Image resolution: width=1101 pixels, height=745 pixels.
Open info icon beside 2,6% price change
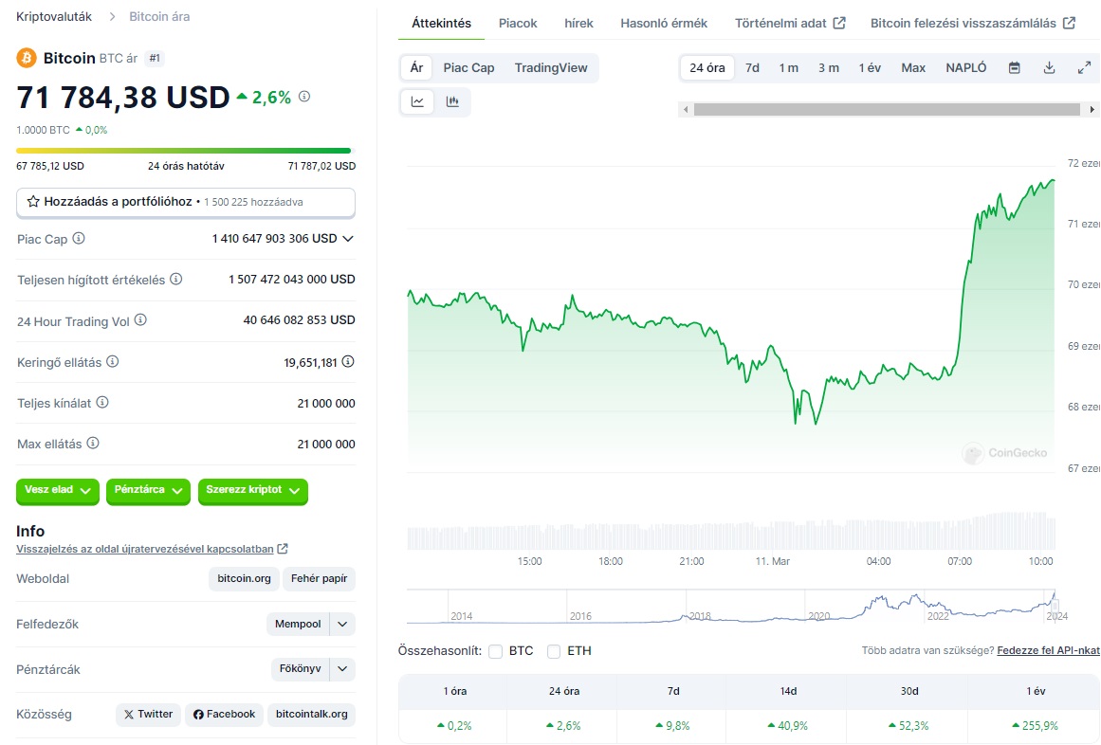[x=304, y=96]
